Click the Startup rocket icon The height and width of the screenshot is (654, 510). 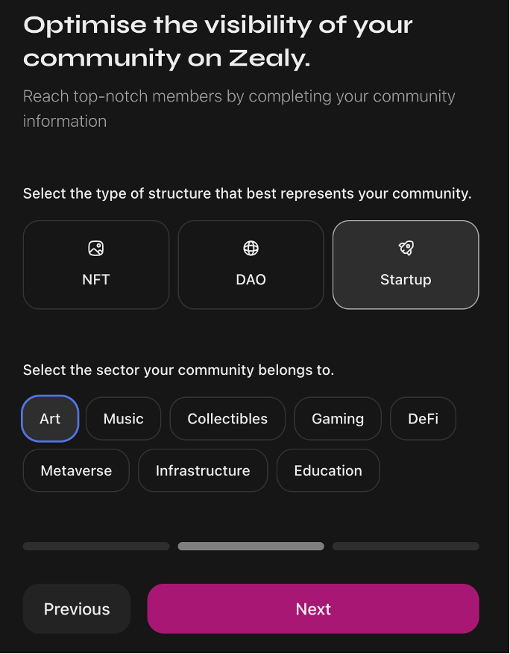pos(406,249)
